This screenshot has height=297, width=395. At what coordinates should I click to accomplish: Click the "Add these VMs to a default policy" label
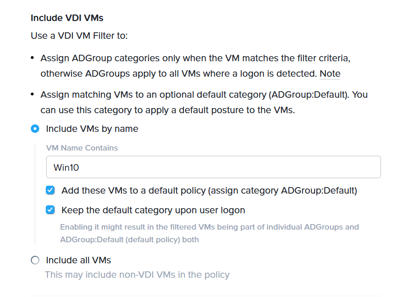209,190
